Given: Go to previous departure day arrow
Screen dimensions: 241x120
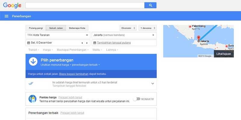Looking at the screenshot, I should pyautogui.click(x=82, y=43).
